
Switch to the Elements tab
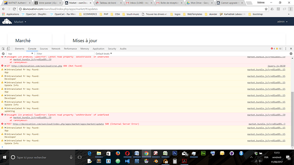click(x=20, y=48)
